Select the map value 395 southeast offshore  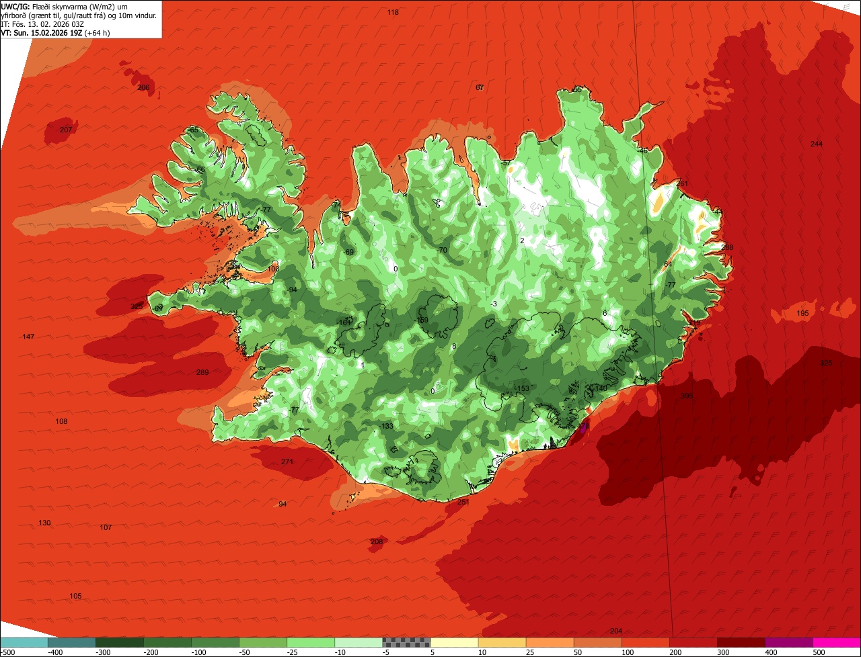pos(686,396)
